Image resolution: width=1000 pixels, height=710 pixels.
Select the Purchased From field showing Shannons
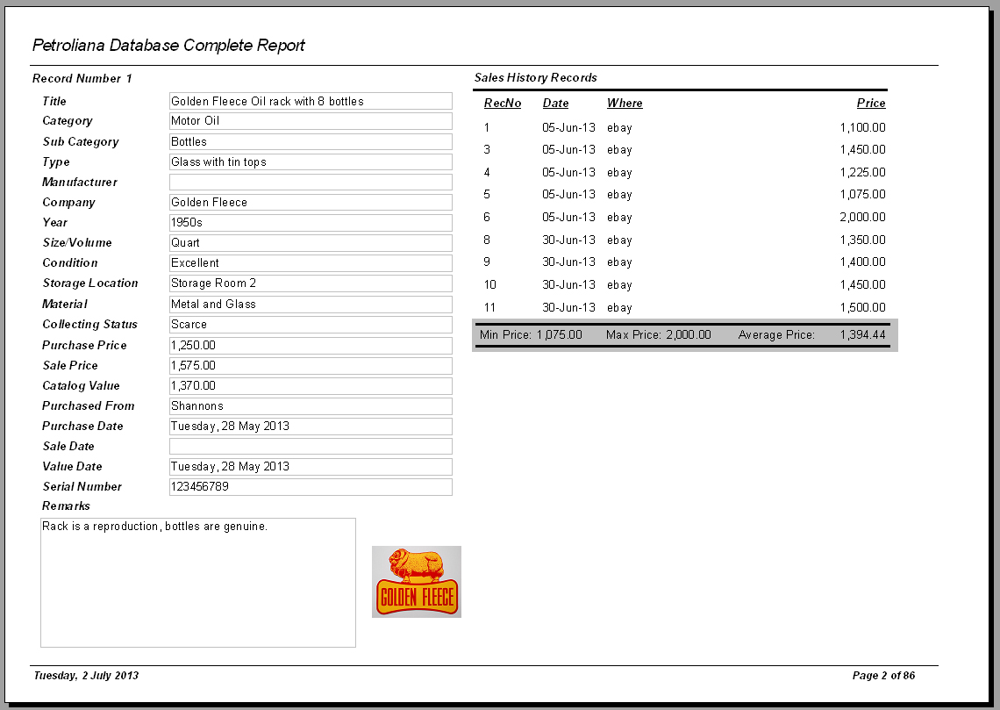311,406
